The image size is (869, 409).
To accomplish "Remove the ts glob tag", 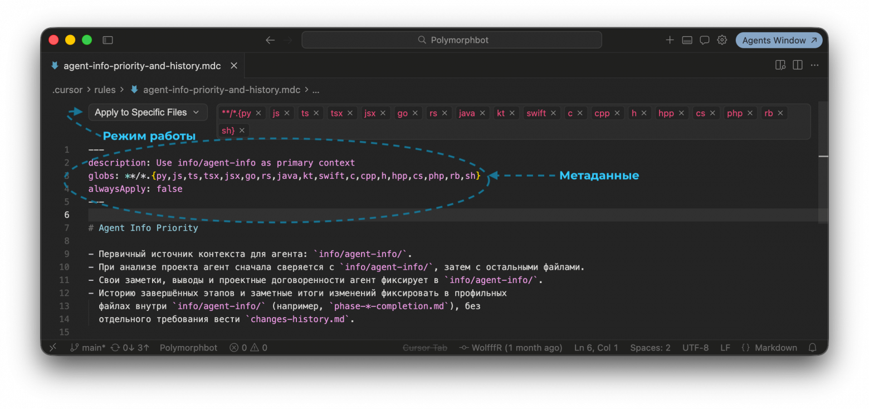I will pos(316,113).
